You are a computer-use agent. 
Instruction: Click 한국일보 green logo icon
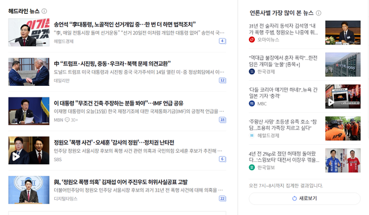click(252, 167)
